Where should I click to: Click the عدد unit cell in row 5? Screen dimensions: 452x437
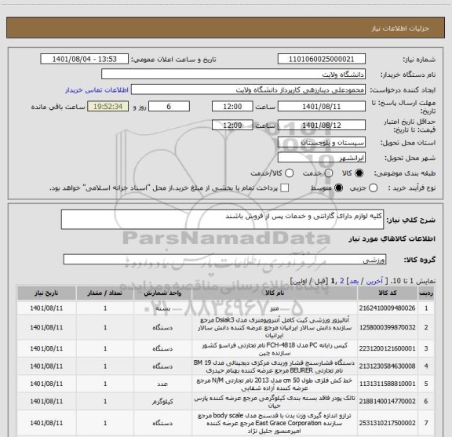(x=162, y=384)
